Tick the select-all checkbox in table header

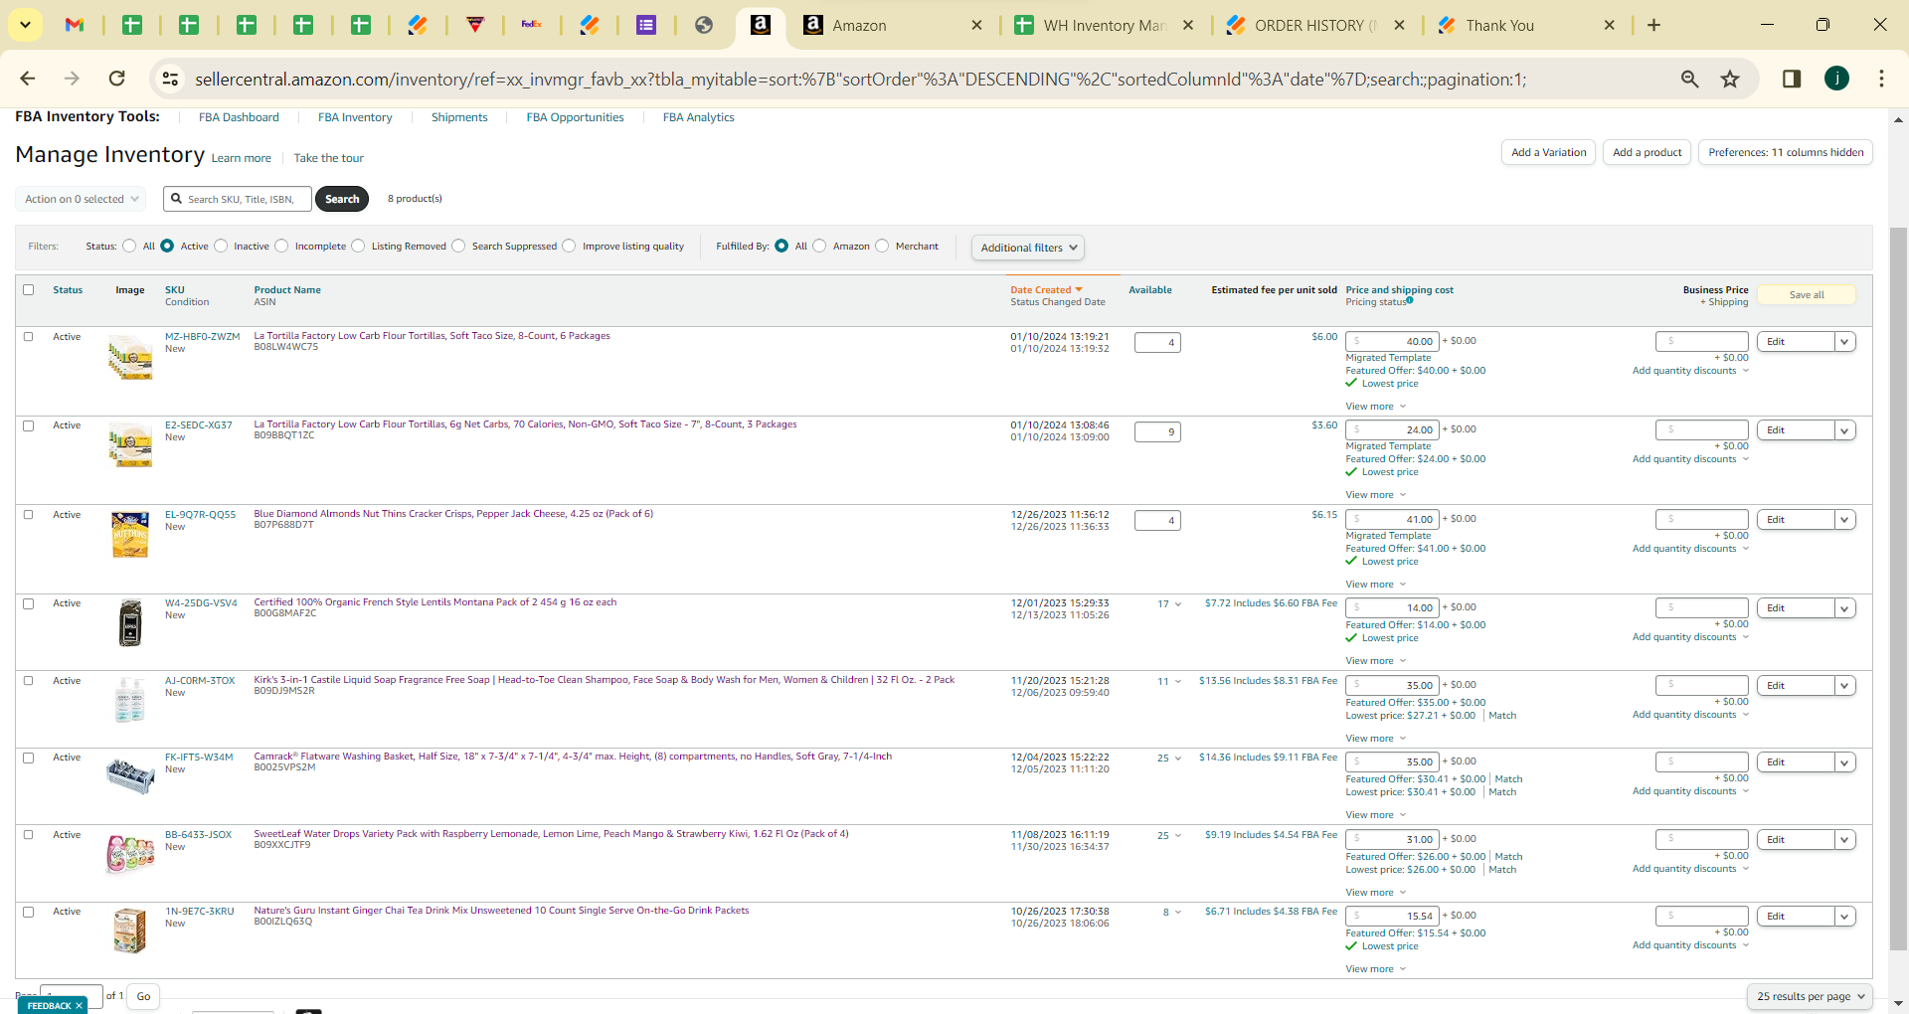[29, 290]
